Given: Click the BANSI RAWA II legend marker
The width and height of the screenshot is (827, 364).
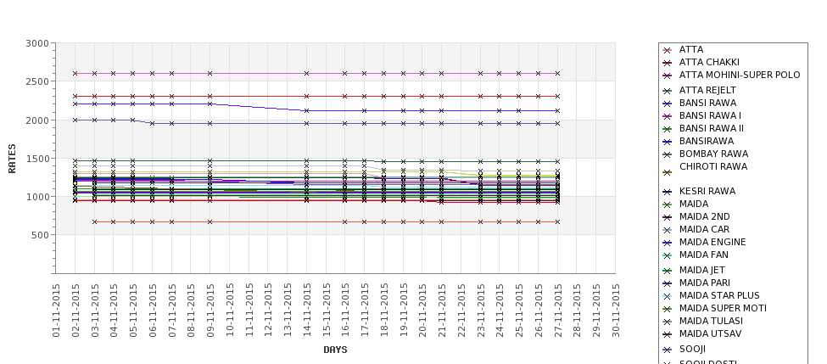Looking at the screenshot, I should [x=668, y=129].
